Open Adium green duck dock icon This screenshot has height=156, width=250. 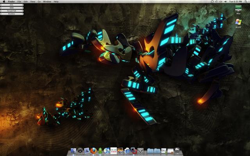point(100,151)
